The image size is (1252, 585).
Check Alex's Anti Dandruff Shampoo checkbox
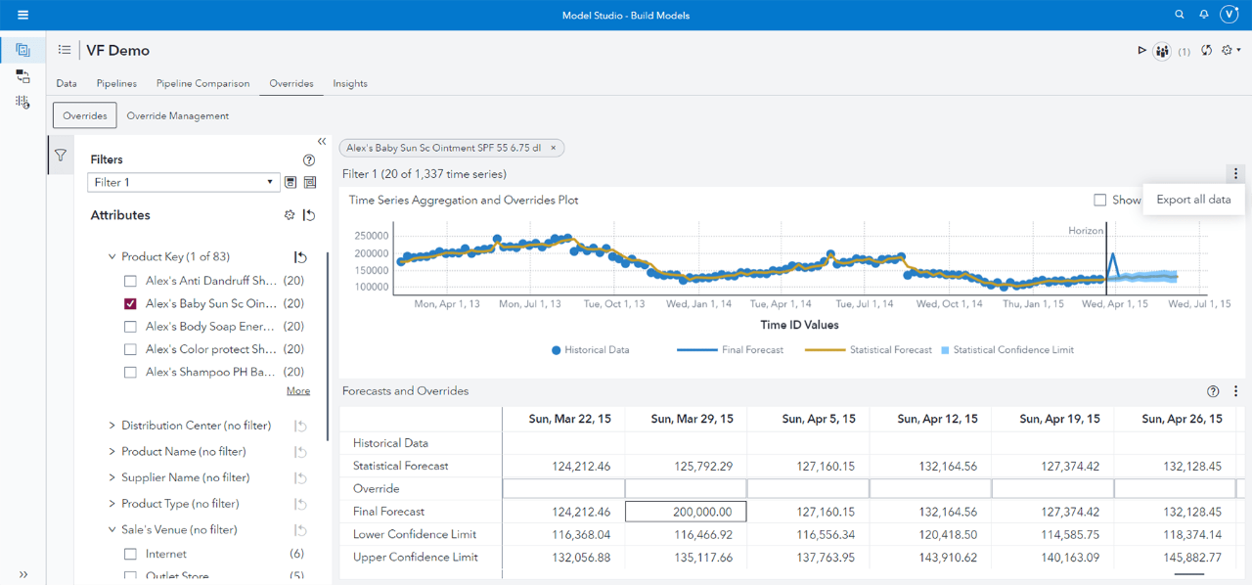[x=130, y=281]
